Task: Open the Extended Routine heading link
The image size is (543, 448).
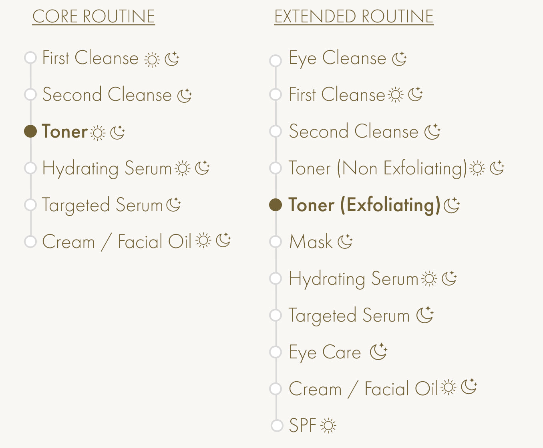Action: [x=354, y=17]
